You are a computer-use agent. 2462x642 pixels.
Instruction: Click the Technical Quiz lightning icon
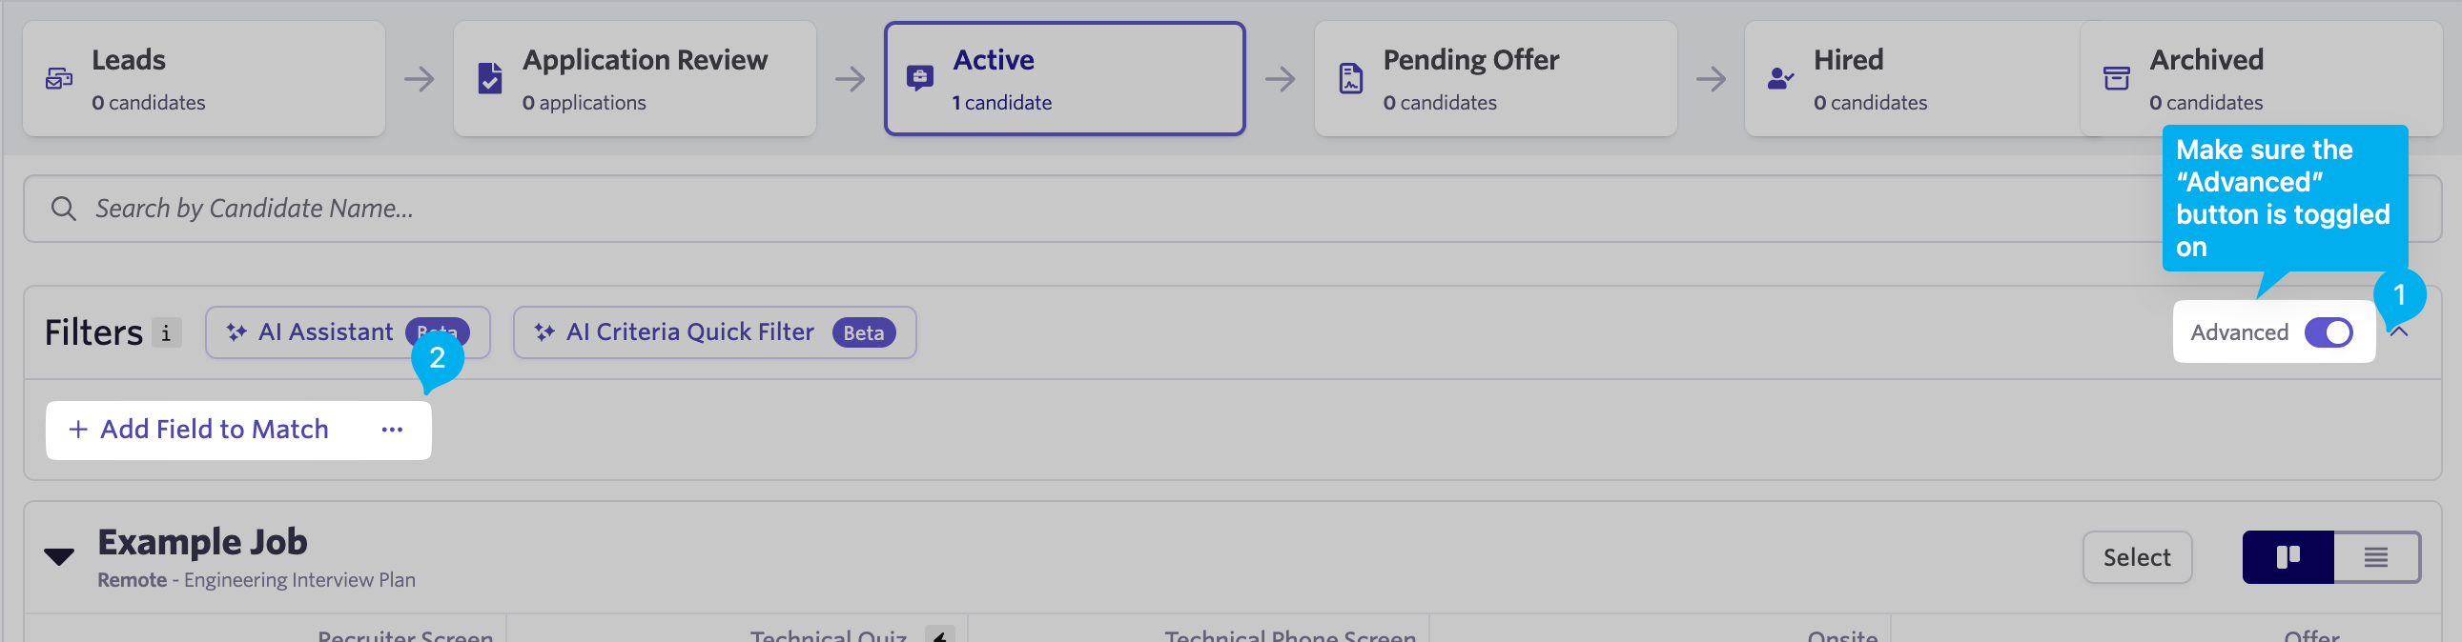pyautogui.click(x=939, y=634)
